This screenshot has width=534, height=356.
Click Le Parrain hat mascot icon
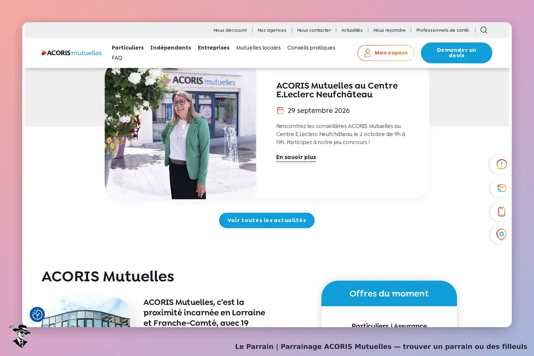pyautogui.click(x=20, y=336)
